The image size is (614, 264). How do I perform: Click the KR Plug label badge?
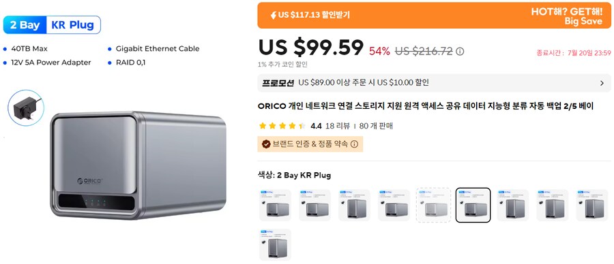tap(73, 25)
